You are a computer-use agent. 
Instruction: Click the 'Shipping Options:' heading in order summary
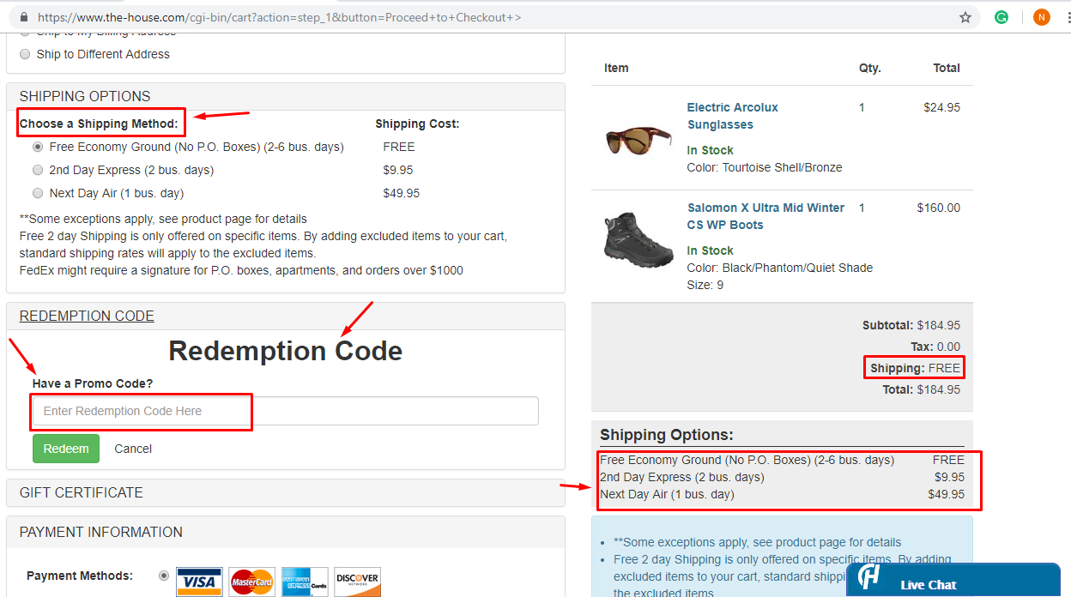(667, 435)
